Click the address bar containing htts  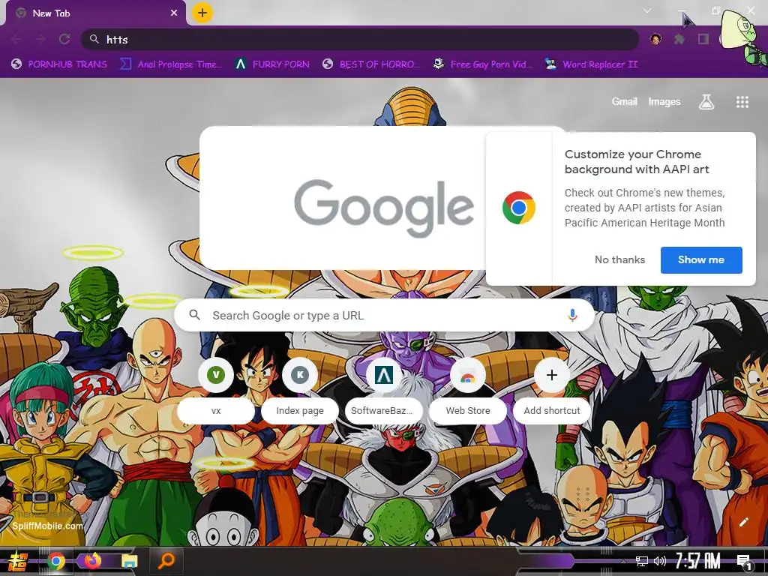pyautogui.click(x=360, y=39)
